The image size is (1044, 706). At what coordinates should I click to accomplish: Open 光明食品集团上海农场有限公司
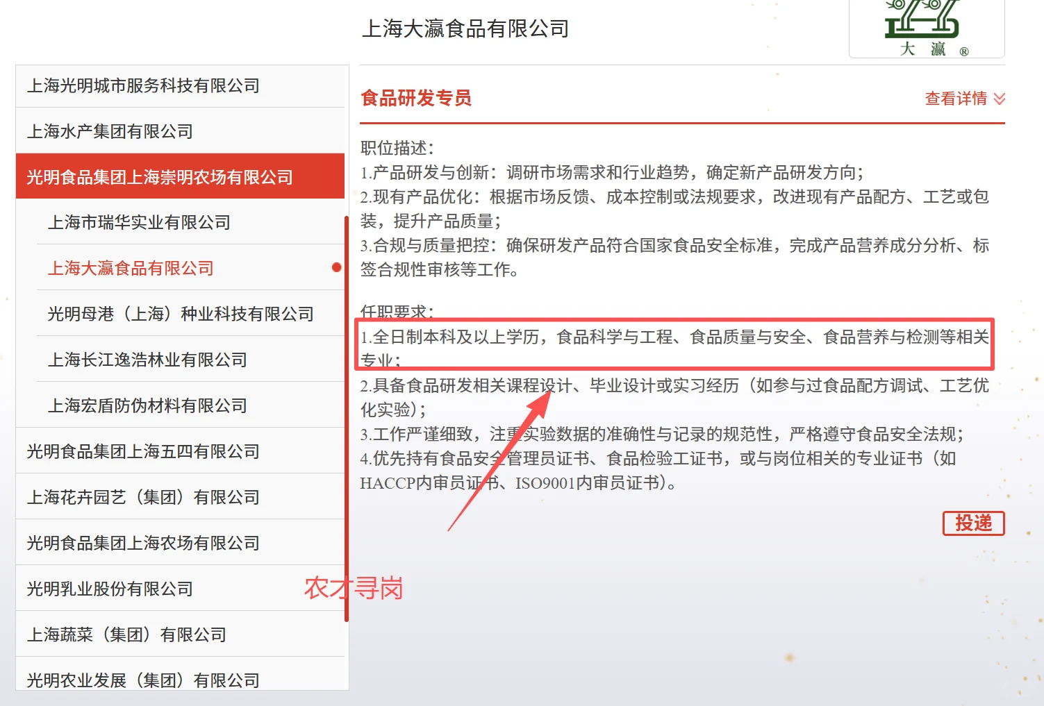point(180,543)
